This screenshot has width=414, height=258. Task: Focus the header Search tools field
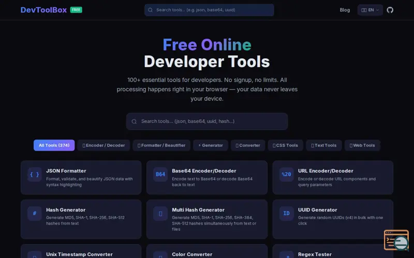click(209, 10)
